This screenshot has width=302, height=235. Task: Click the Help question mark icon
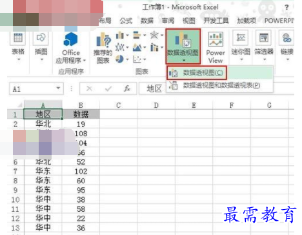tap(287, 8)
